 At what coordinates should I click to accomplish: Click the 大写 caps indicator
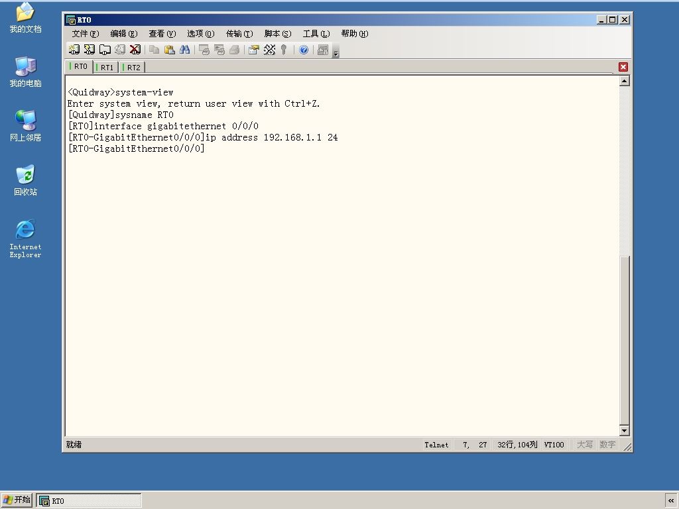point(585,445)
